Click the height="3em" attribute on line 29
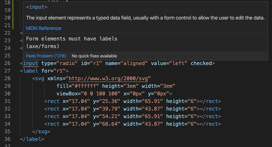Screen dimensions: 272x147 pos(120,86)
